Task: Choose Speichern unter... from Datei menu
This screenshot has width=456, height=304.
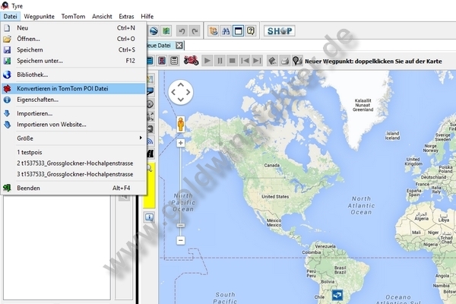Action: [x=40, y=60]
